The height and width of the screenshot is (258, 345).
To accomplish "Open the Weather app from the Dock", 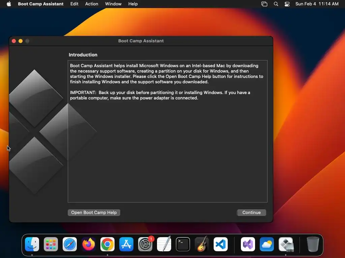I will (267, 244).
